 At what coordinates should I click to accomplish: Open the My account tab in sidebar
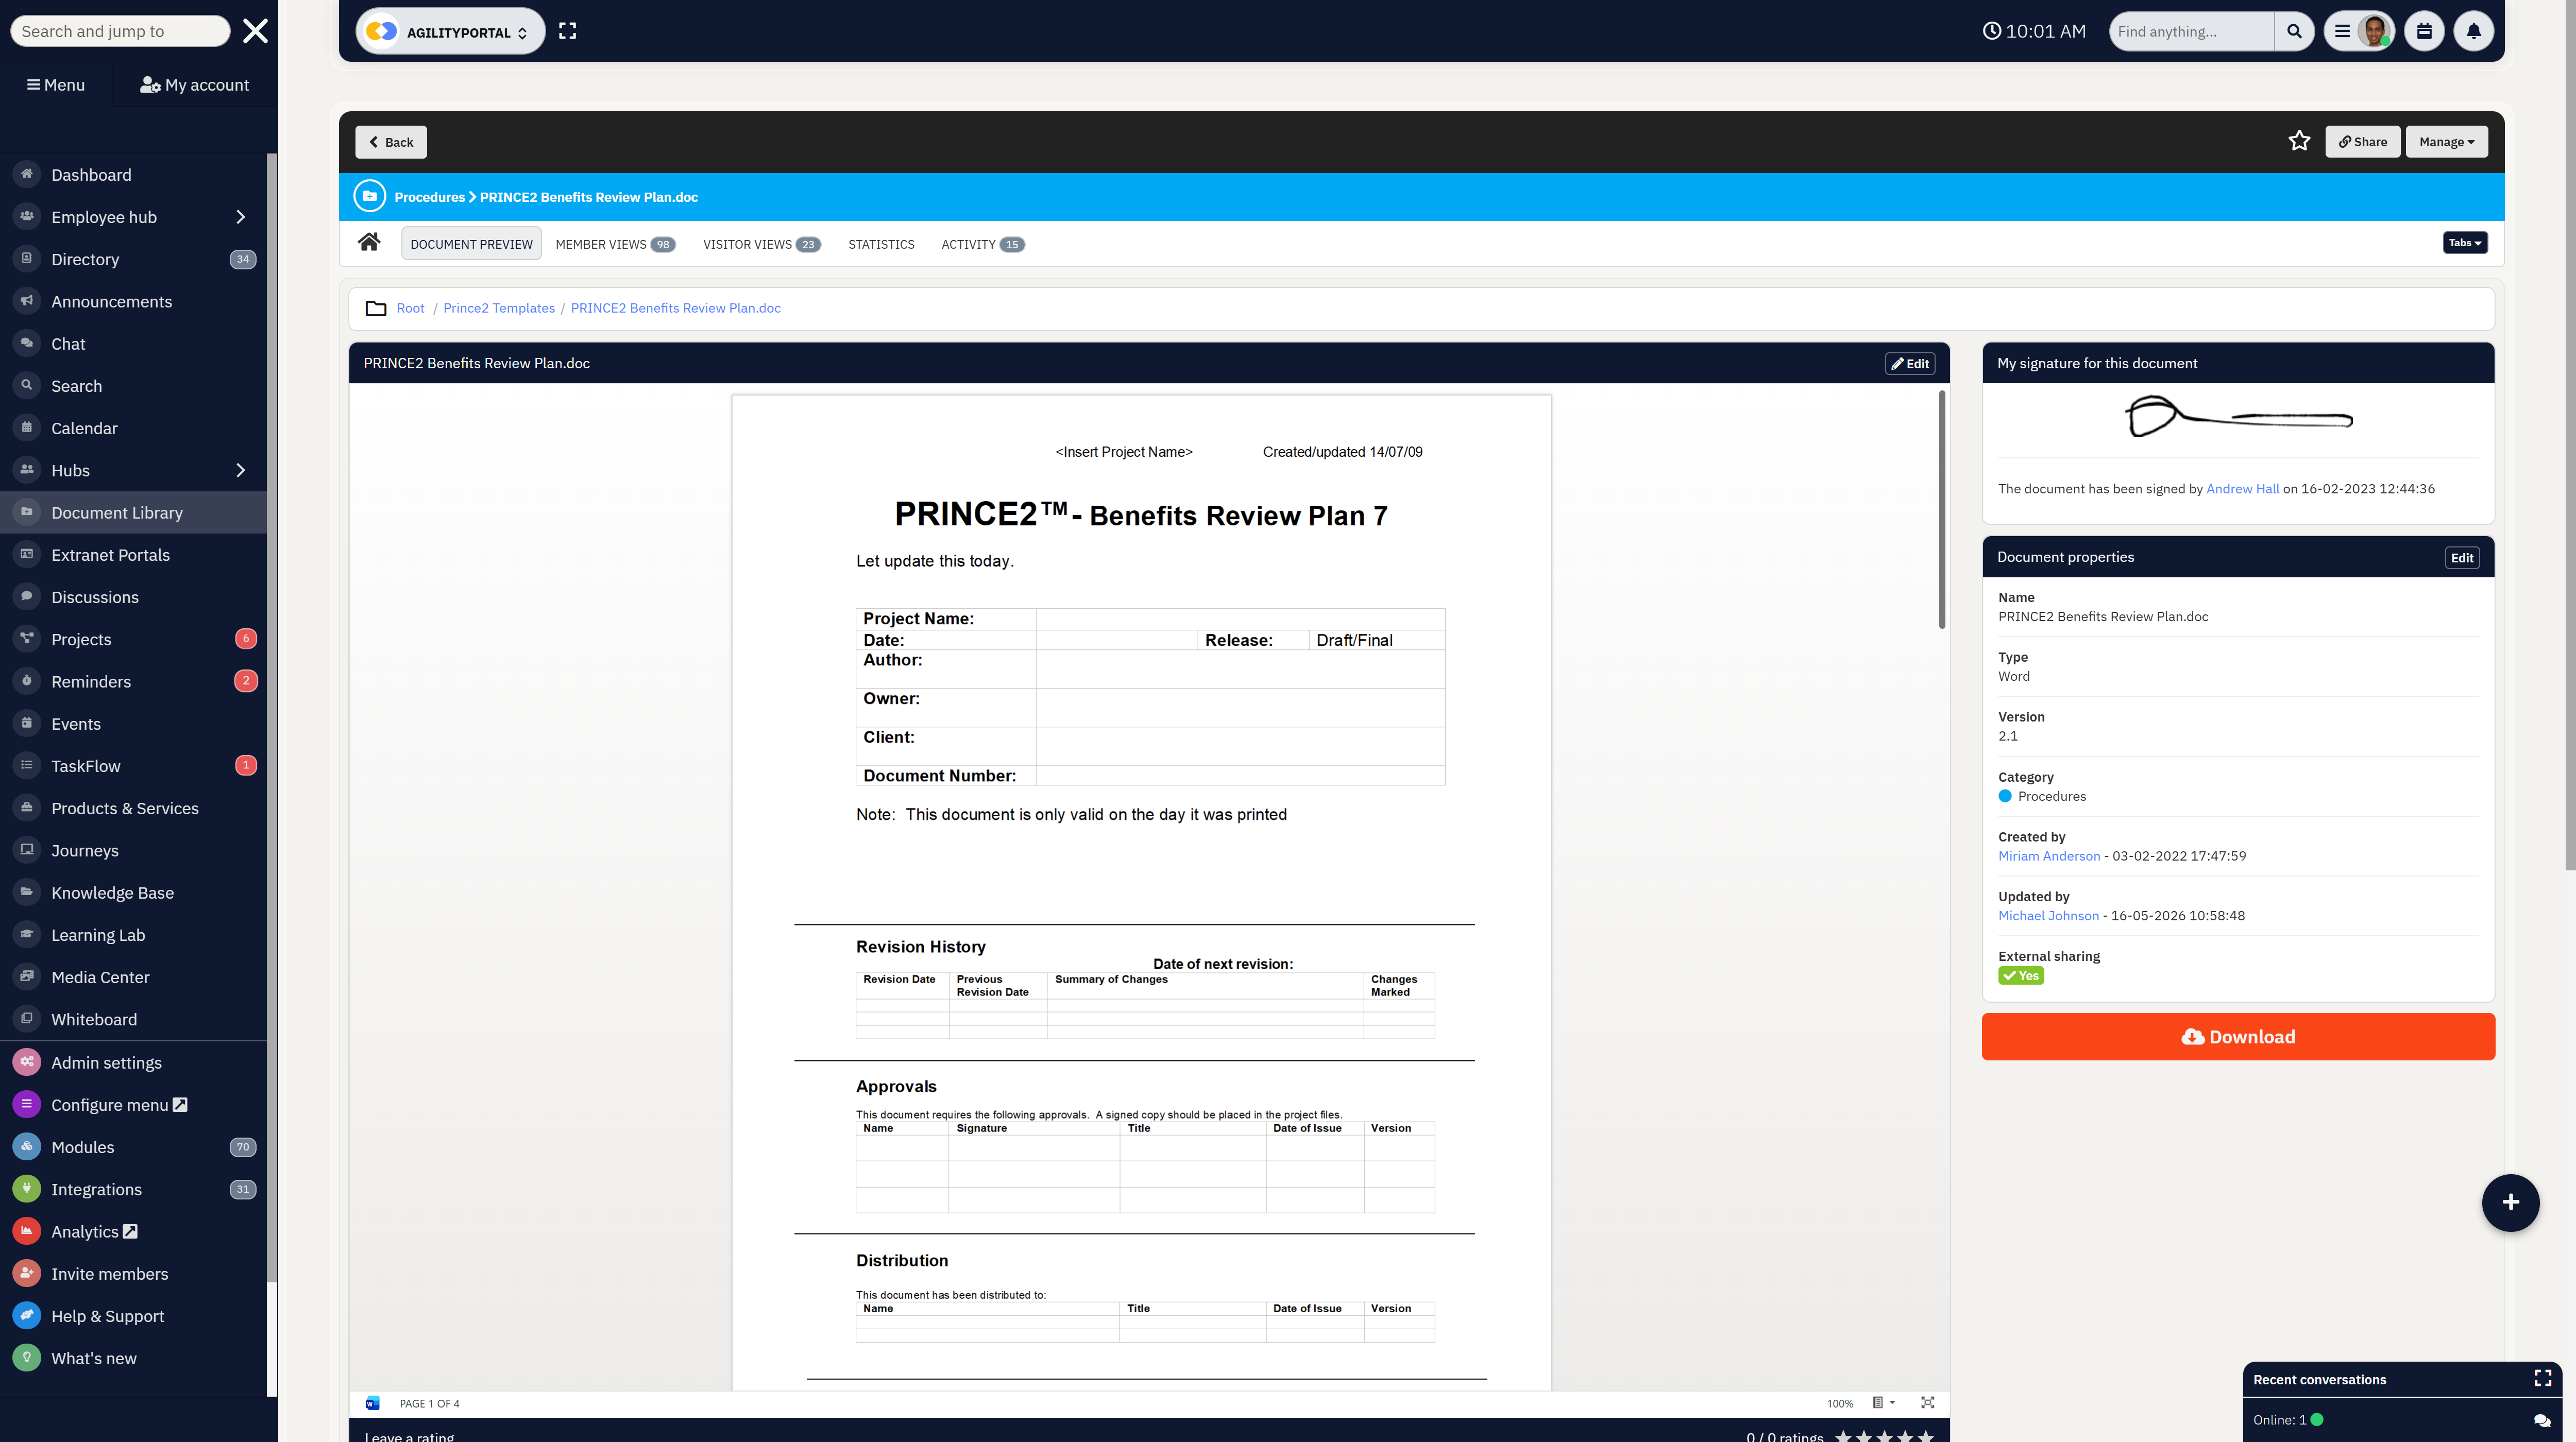(195, 85)
